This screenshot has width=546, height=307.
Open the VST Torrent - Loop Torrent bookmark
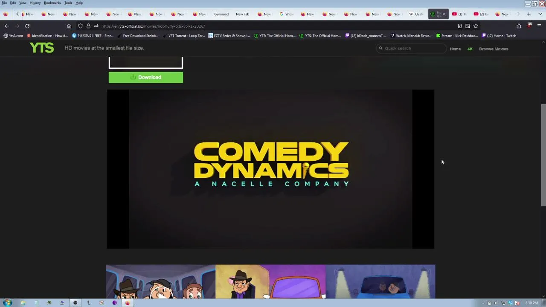pyautogui.click(x=183, y=36)
